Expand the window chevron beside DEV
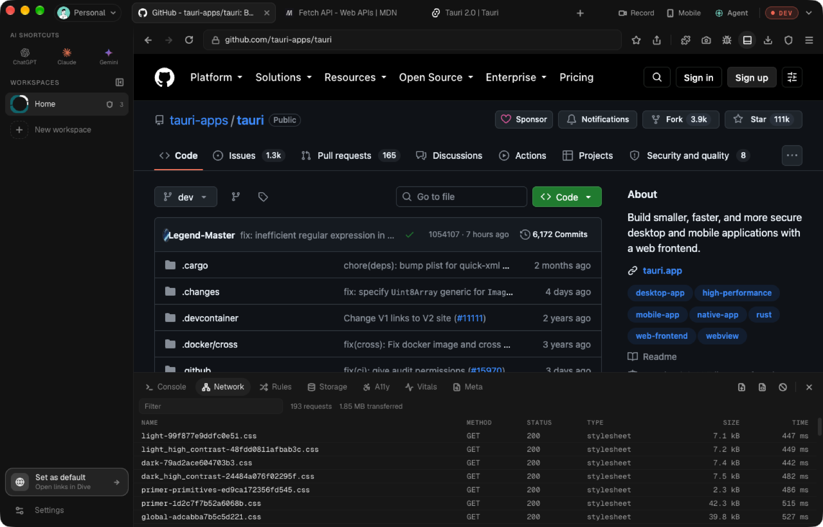 coord(809,13)
